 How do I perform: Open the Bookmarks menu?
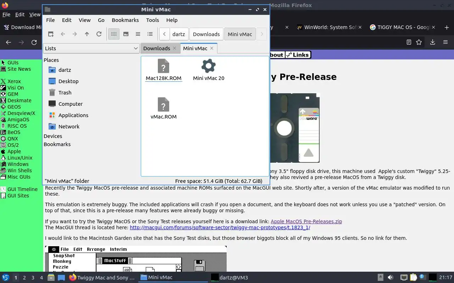pos(125,20)
